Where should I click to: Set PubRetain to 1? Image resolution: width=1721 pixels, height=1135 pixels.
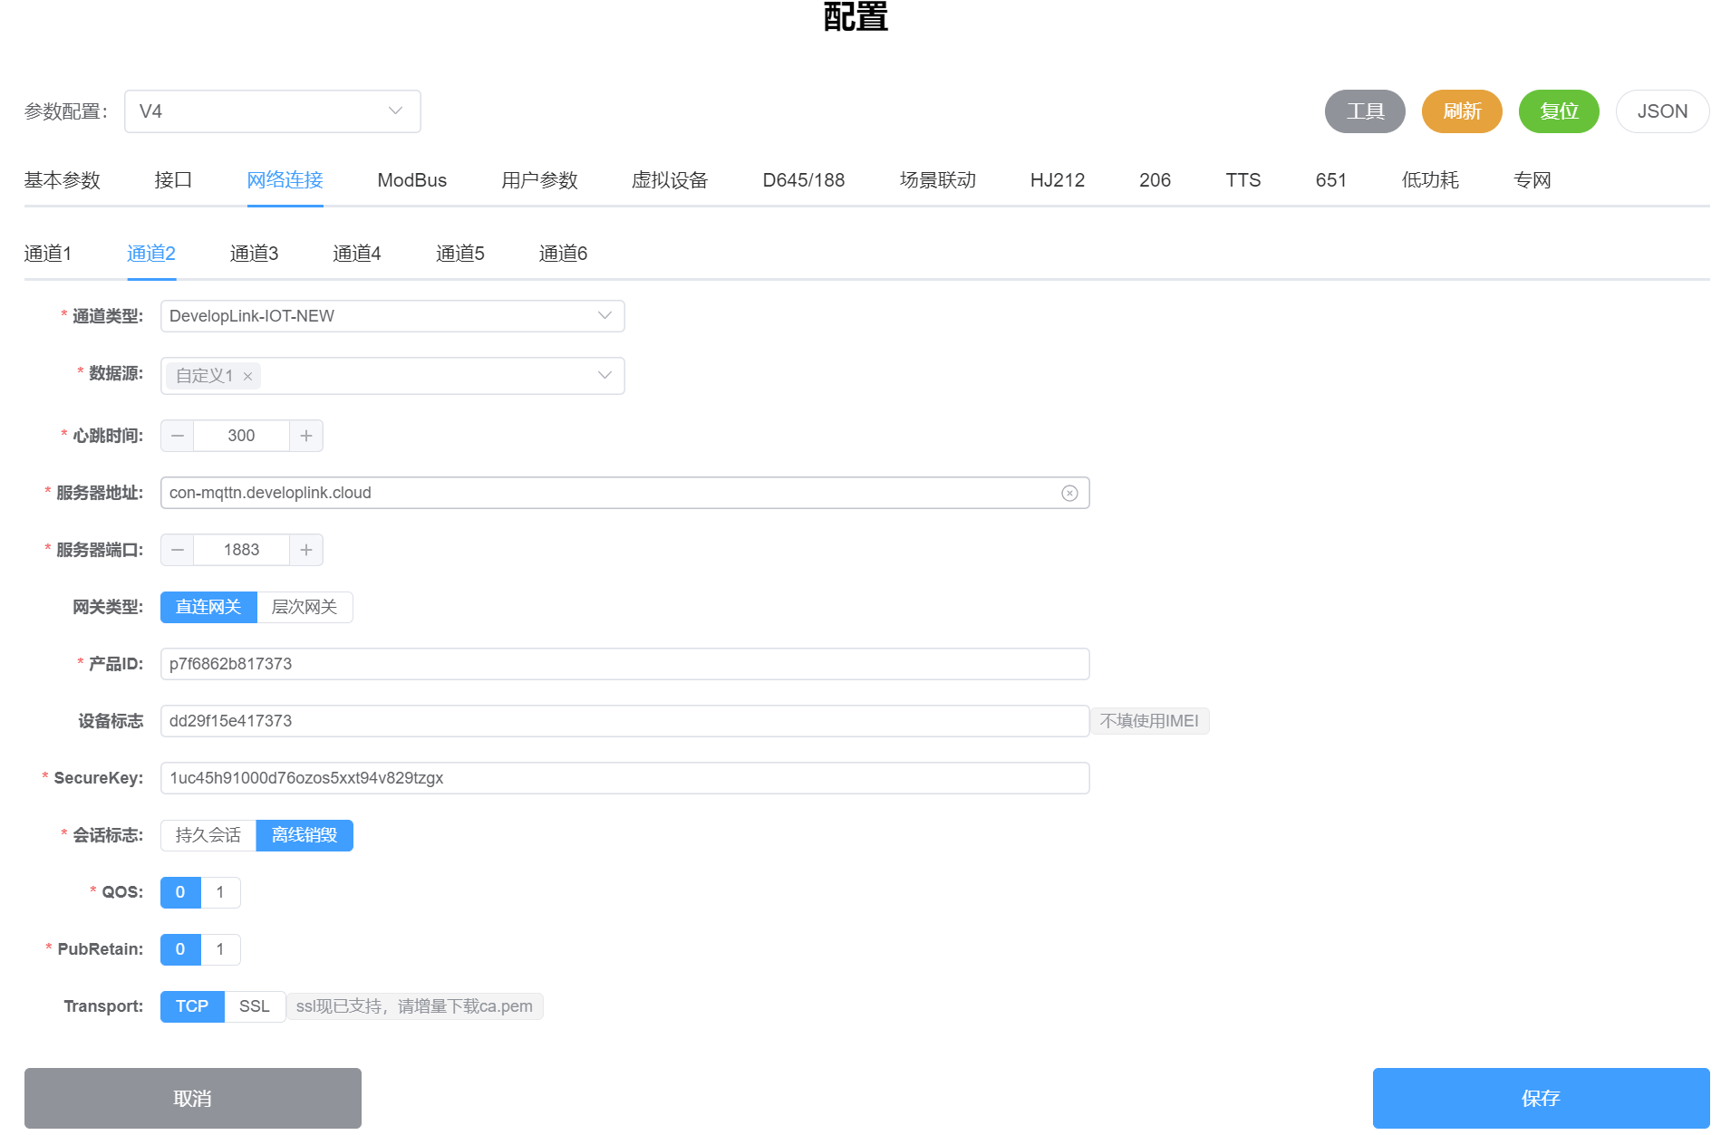click(220, 949)
